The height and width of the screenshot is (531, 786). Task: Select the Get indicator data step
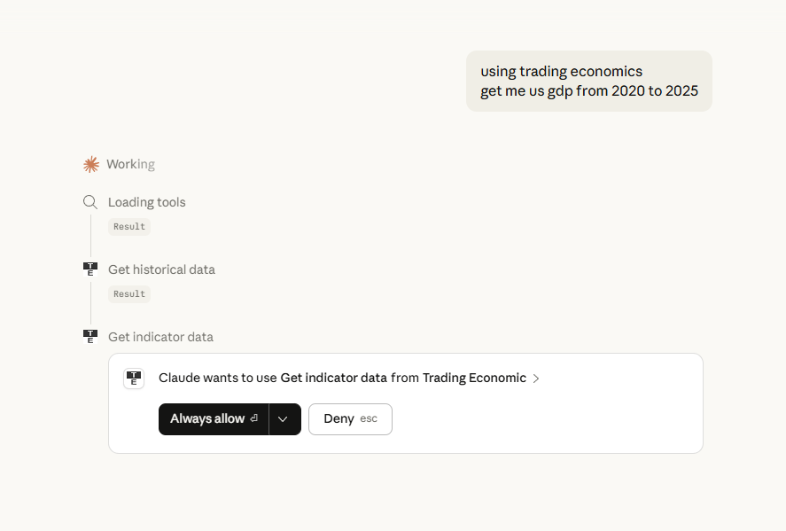(160, 336)
